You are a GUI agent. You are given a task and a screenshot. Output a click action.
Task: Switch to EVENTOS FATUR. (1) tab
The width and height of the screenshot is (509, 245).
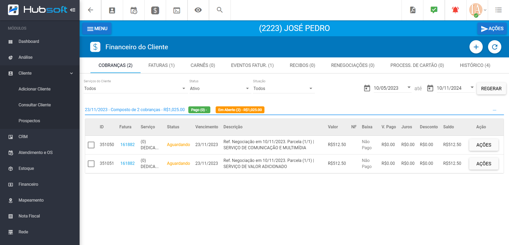coord(252,65)
